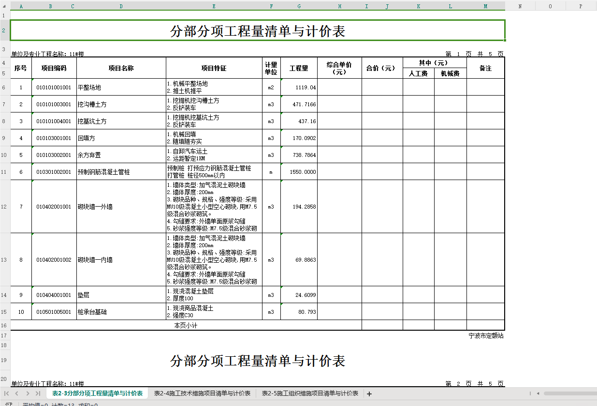
Task: Open the 表2-5施工组织措施项目清单与计价表 sheet tab
Action: click(x=310, y=393)
